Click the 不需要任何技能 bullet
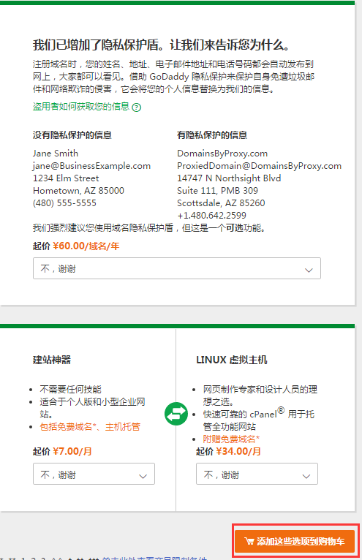This screenshot has width=362, height=560. pyautogui.click(x=70, y=389)
